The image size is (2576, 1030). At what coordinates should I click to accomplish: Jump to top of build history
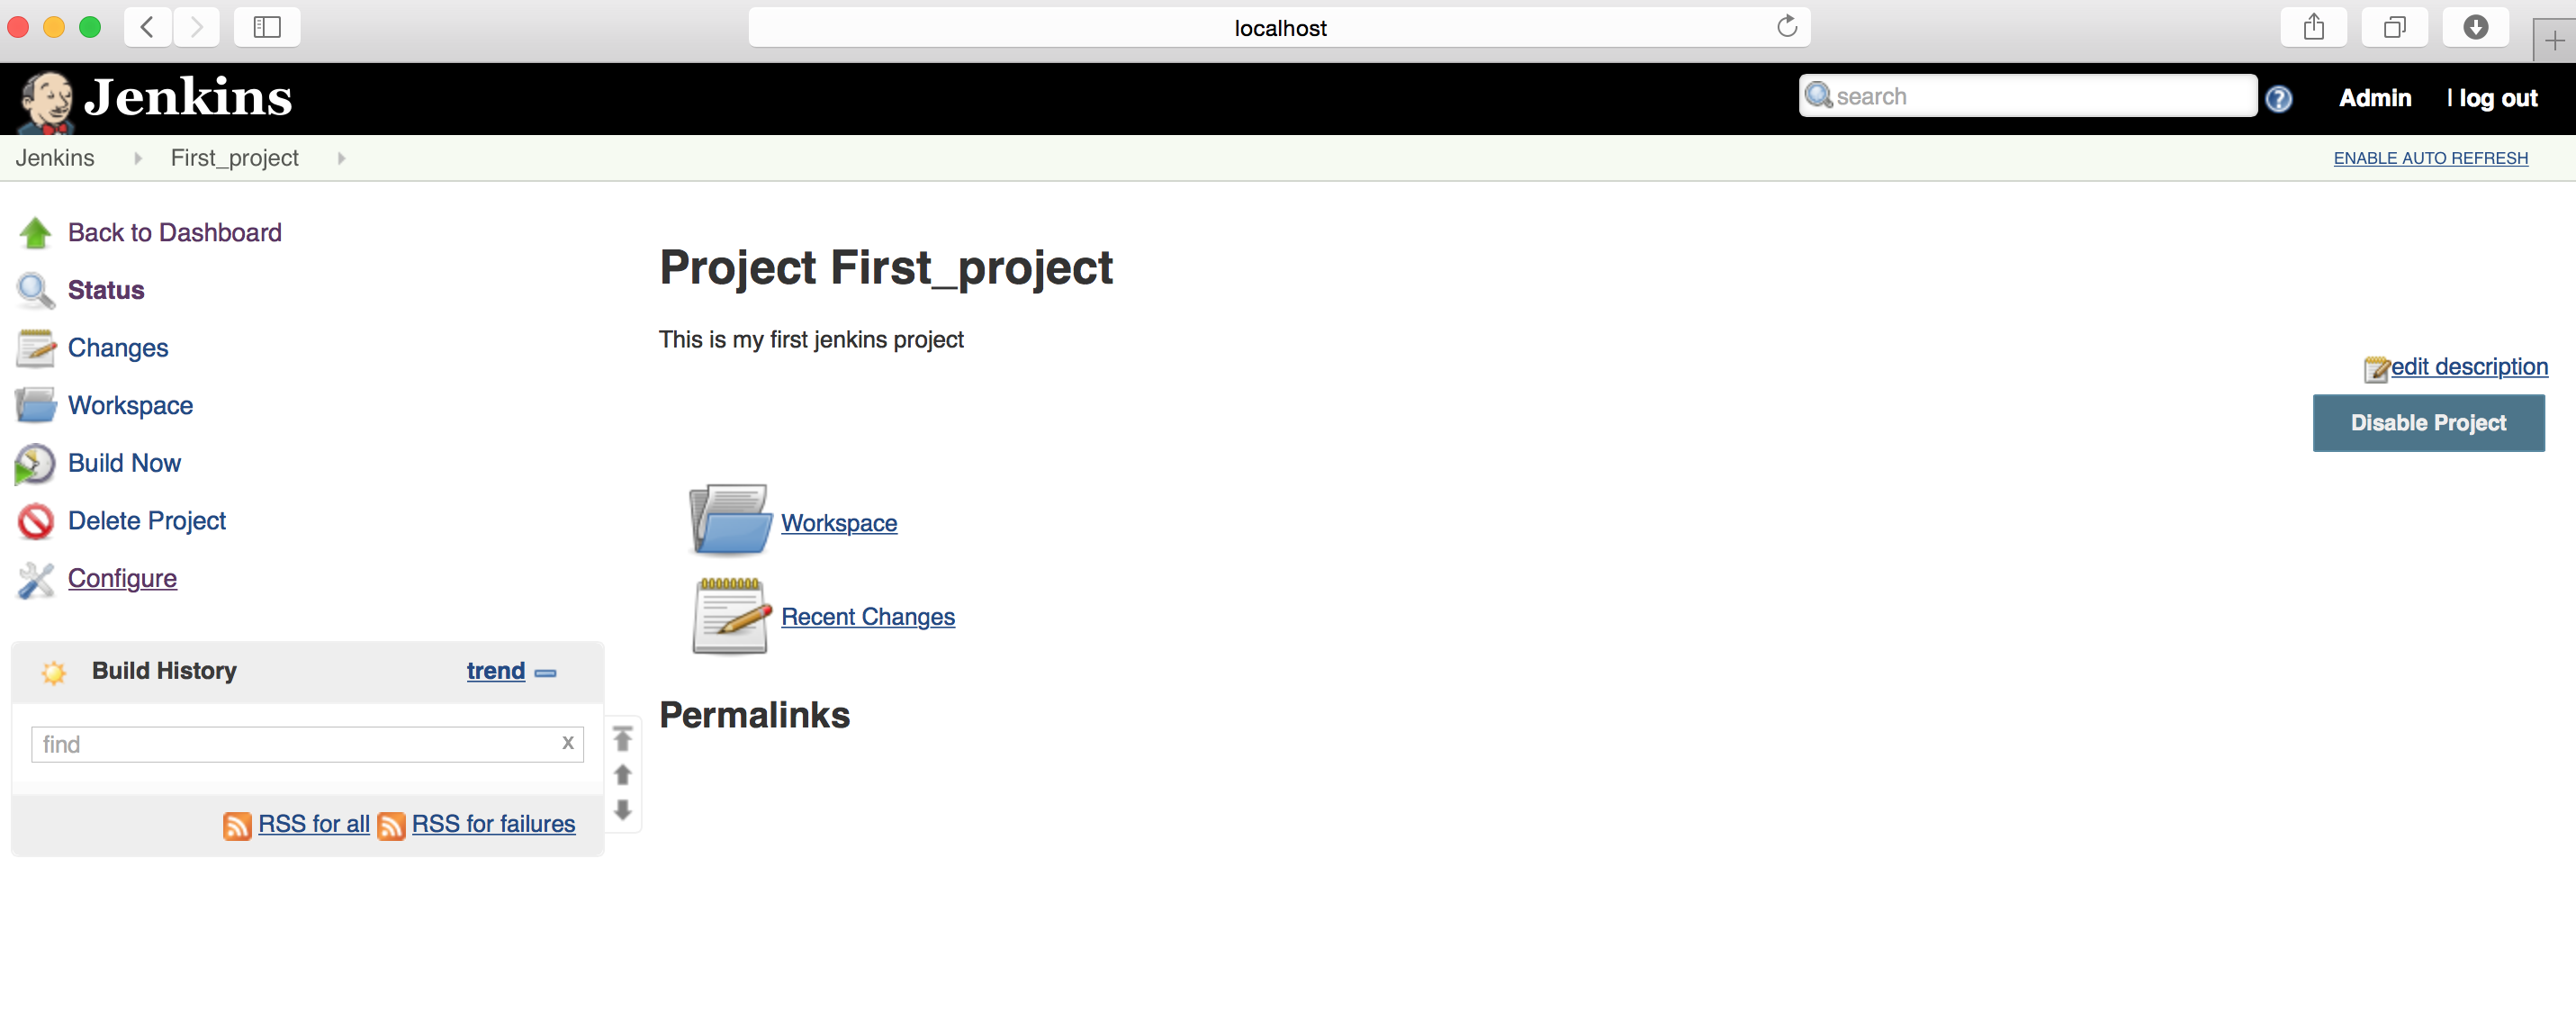point(623,739)
